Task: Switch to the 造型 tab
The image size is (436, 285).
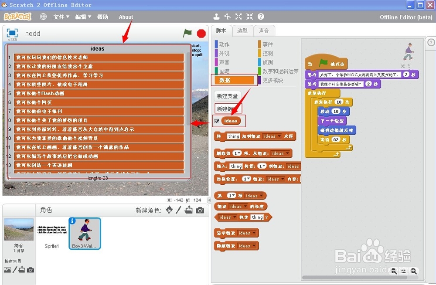Action: (x=242, y=31)
